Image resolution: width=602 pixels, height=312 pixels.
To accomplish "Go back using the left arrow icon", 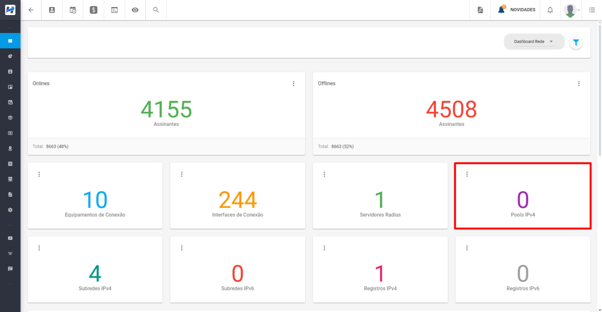I will pyautogui.click(x=31, y=10).
